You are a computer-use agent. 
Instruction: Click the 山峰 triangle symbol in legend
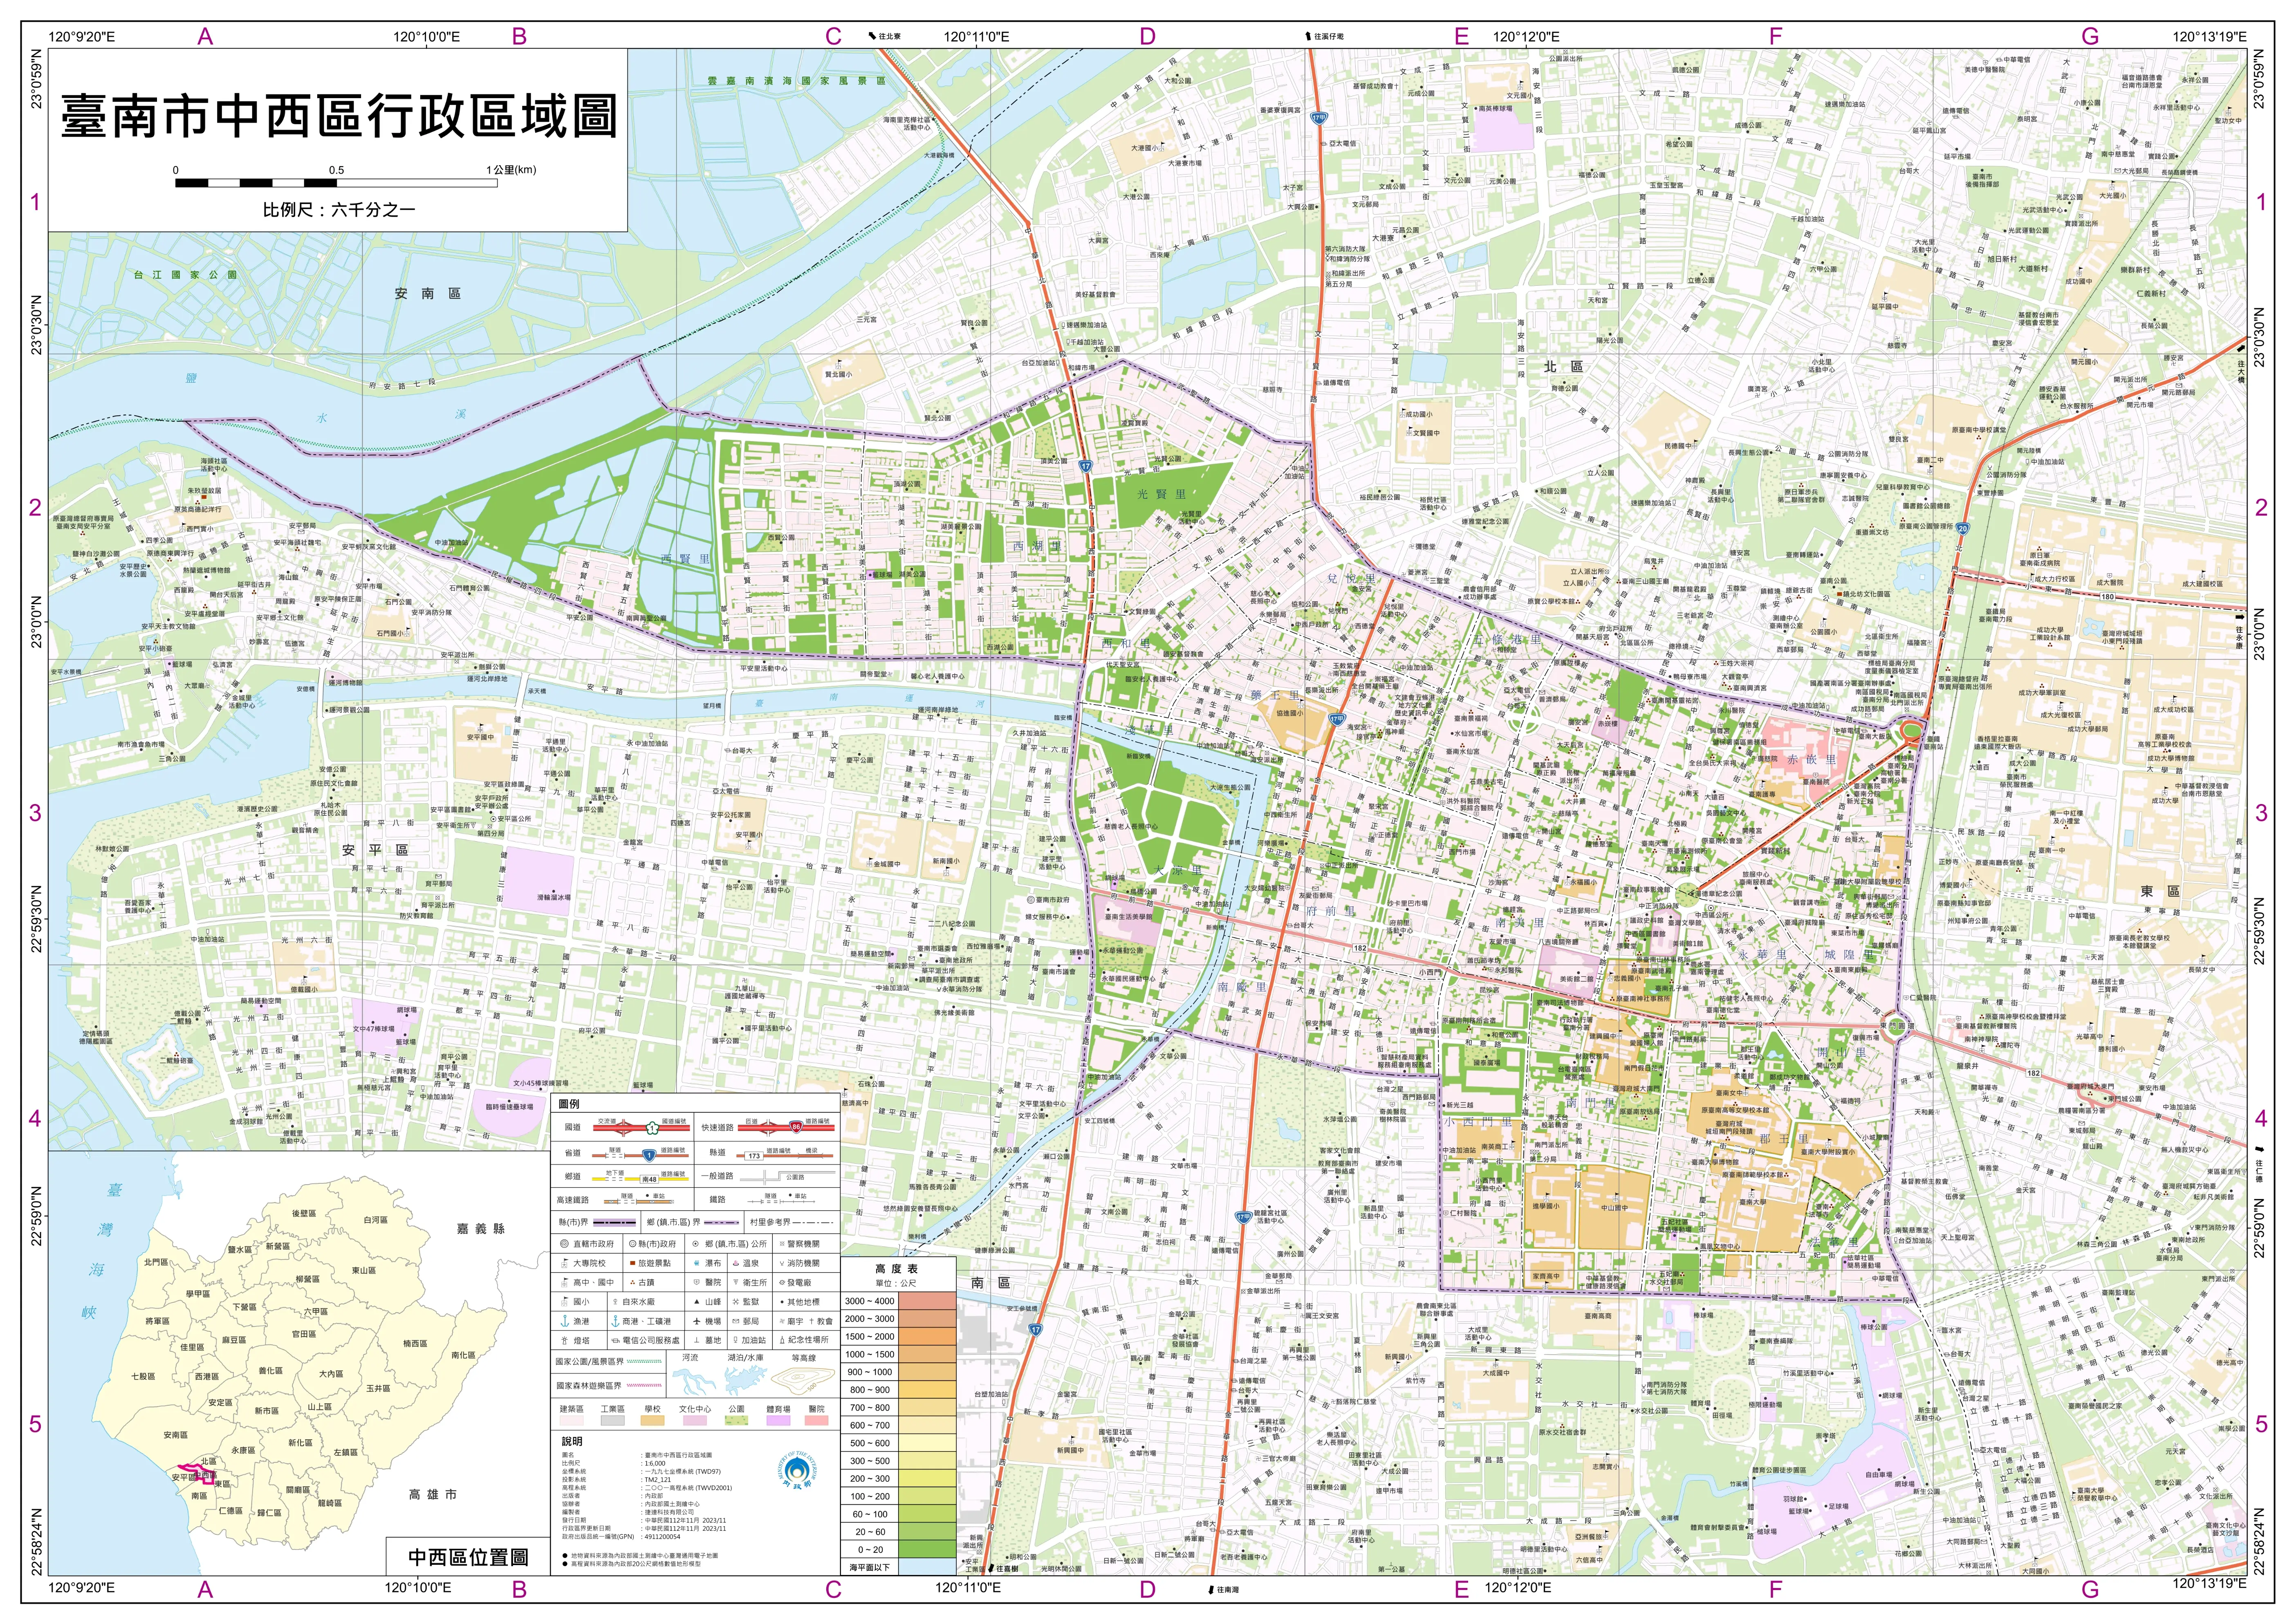697,1302
